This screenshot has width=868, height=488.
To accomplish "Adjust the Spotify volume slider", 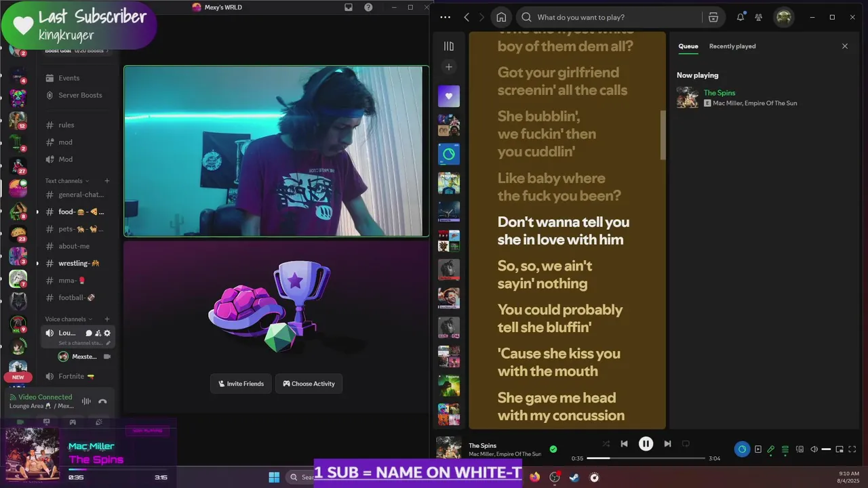I will [826, 449].
